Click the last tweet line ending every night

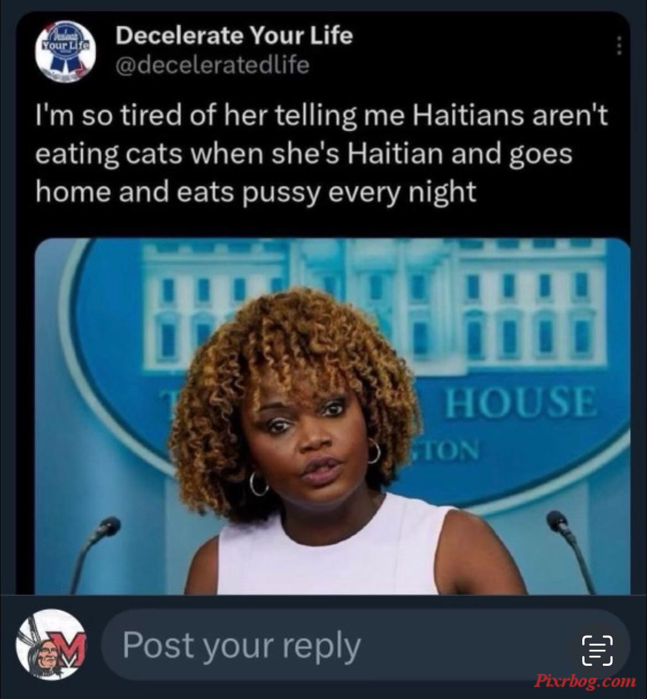(255, 192)
